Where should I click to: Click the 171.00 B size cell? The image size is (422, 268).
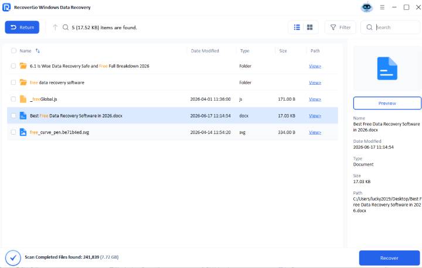click(287, 99)
